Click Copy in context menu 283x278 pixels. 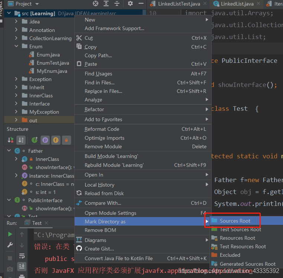(x=143, y=47)
